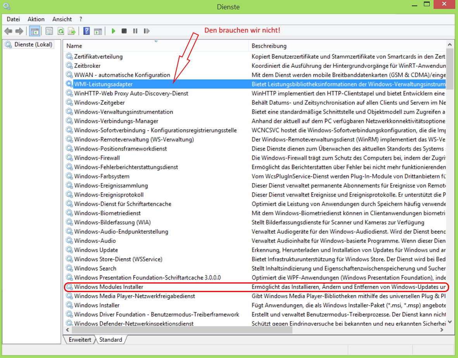Select the Zertifikatverteilung service row
The width and height of the screenshot is (458, 358).
[x=255, y=56]
